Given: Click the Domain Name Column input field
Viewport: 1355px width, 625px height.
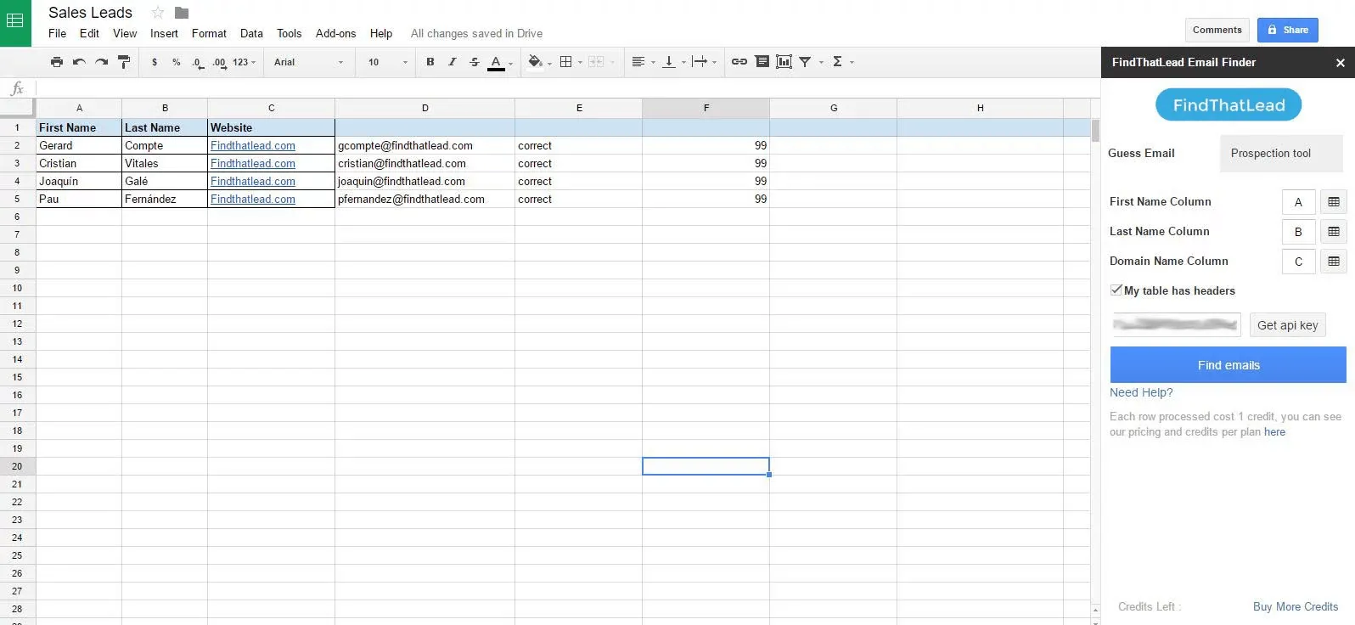Looking at the screenshot, I should pyautogui.click(x=1298, y=262).
